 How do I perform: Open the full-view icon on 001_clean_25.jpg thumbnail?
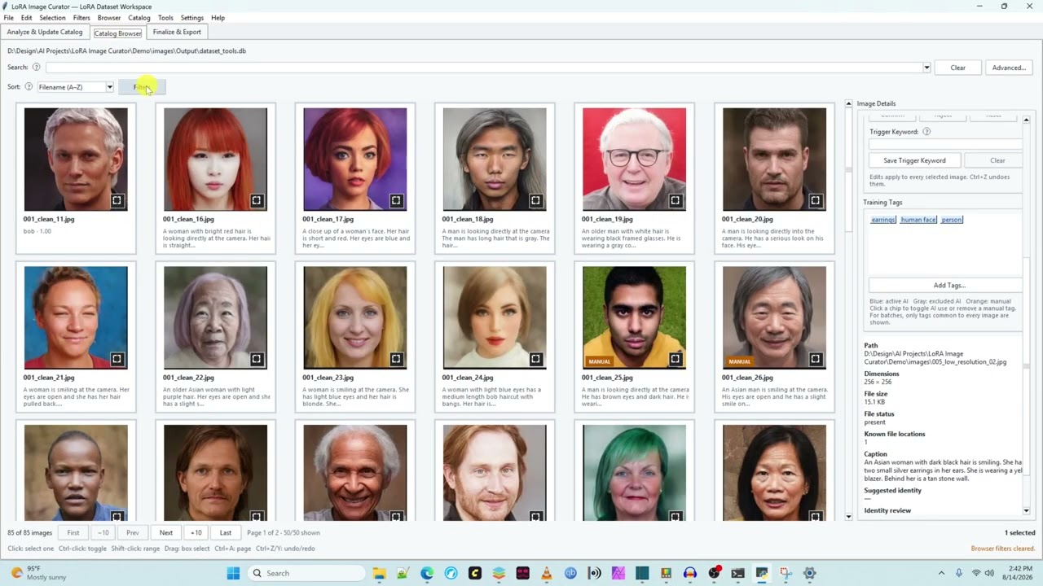pyautogui.click(x=675, y=359)
